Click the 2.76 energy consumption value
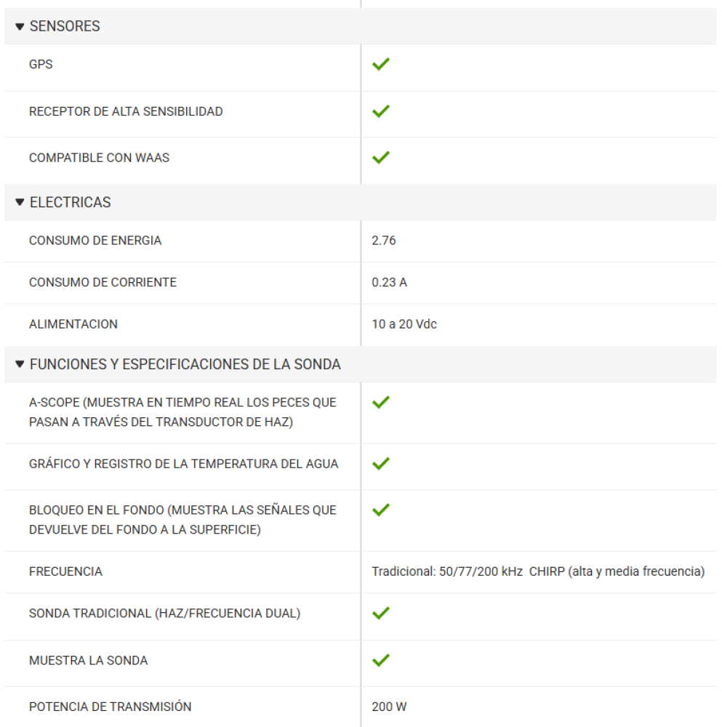Screen dimensions: 722x727 click(384, 241)
